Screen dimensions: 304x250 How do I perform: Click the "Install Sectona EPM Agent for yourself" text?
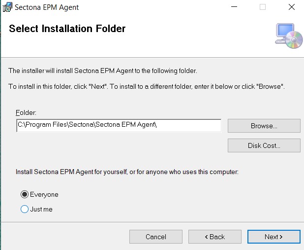(x=127, y=173)
